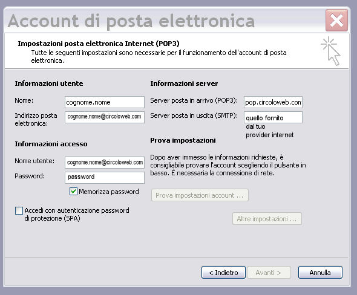Screen dimensions: 357x295
Task: Click the Memorizza password label text
Action: (109, 192)
